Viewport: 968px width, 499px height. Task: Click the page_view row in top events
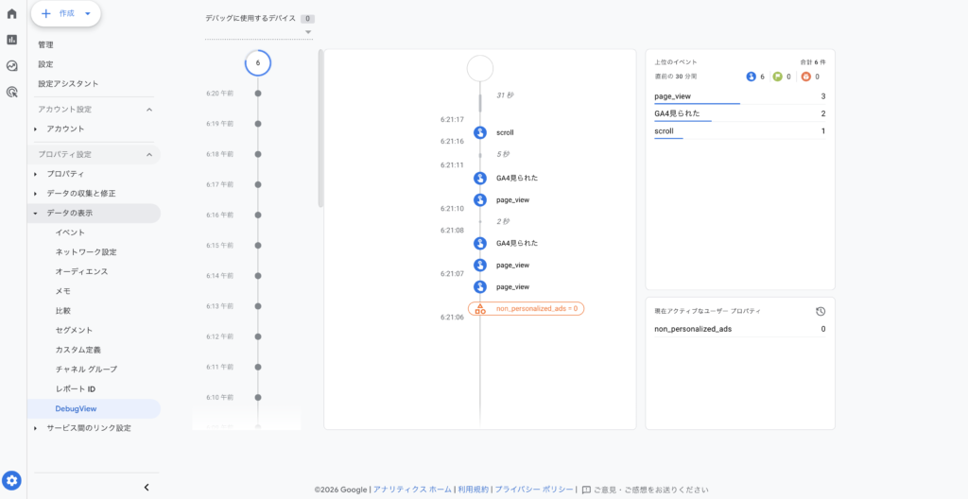[739, 97]
